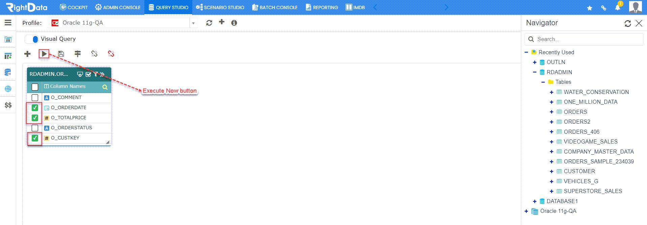Click the column search magnifier icon

pos(105,87)
